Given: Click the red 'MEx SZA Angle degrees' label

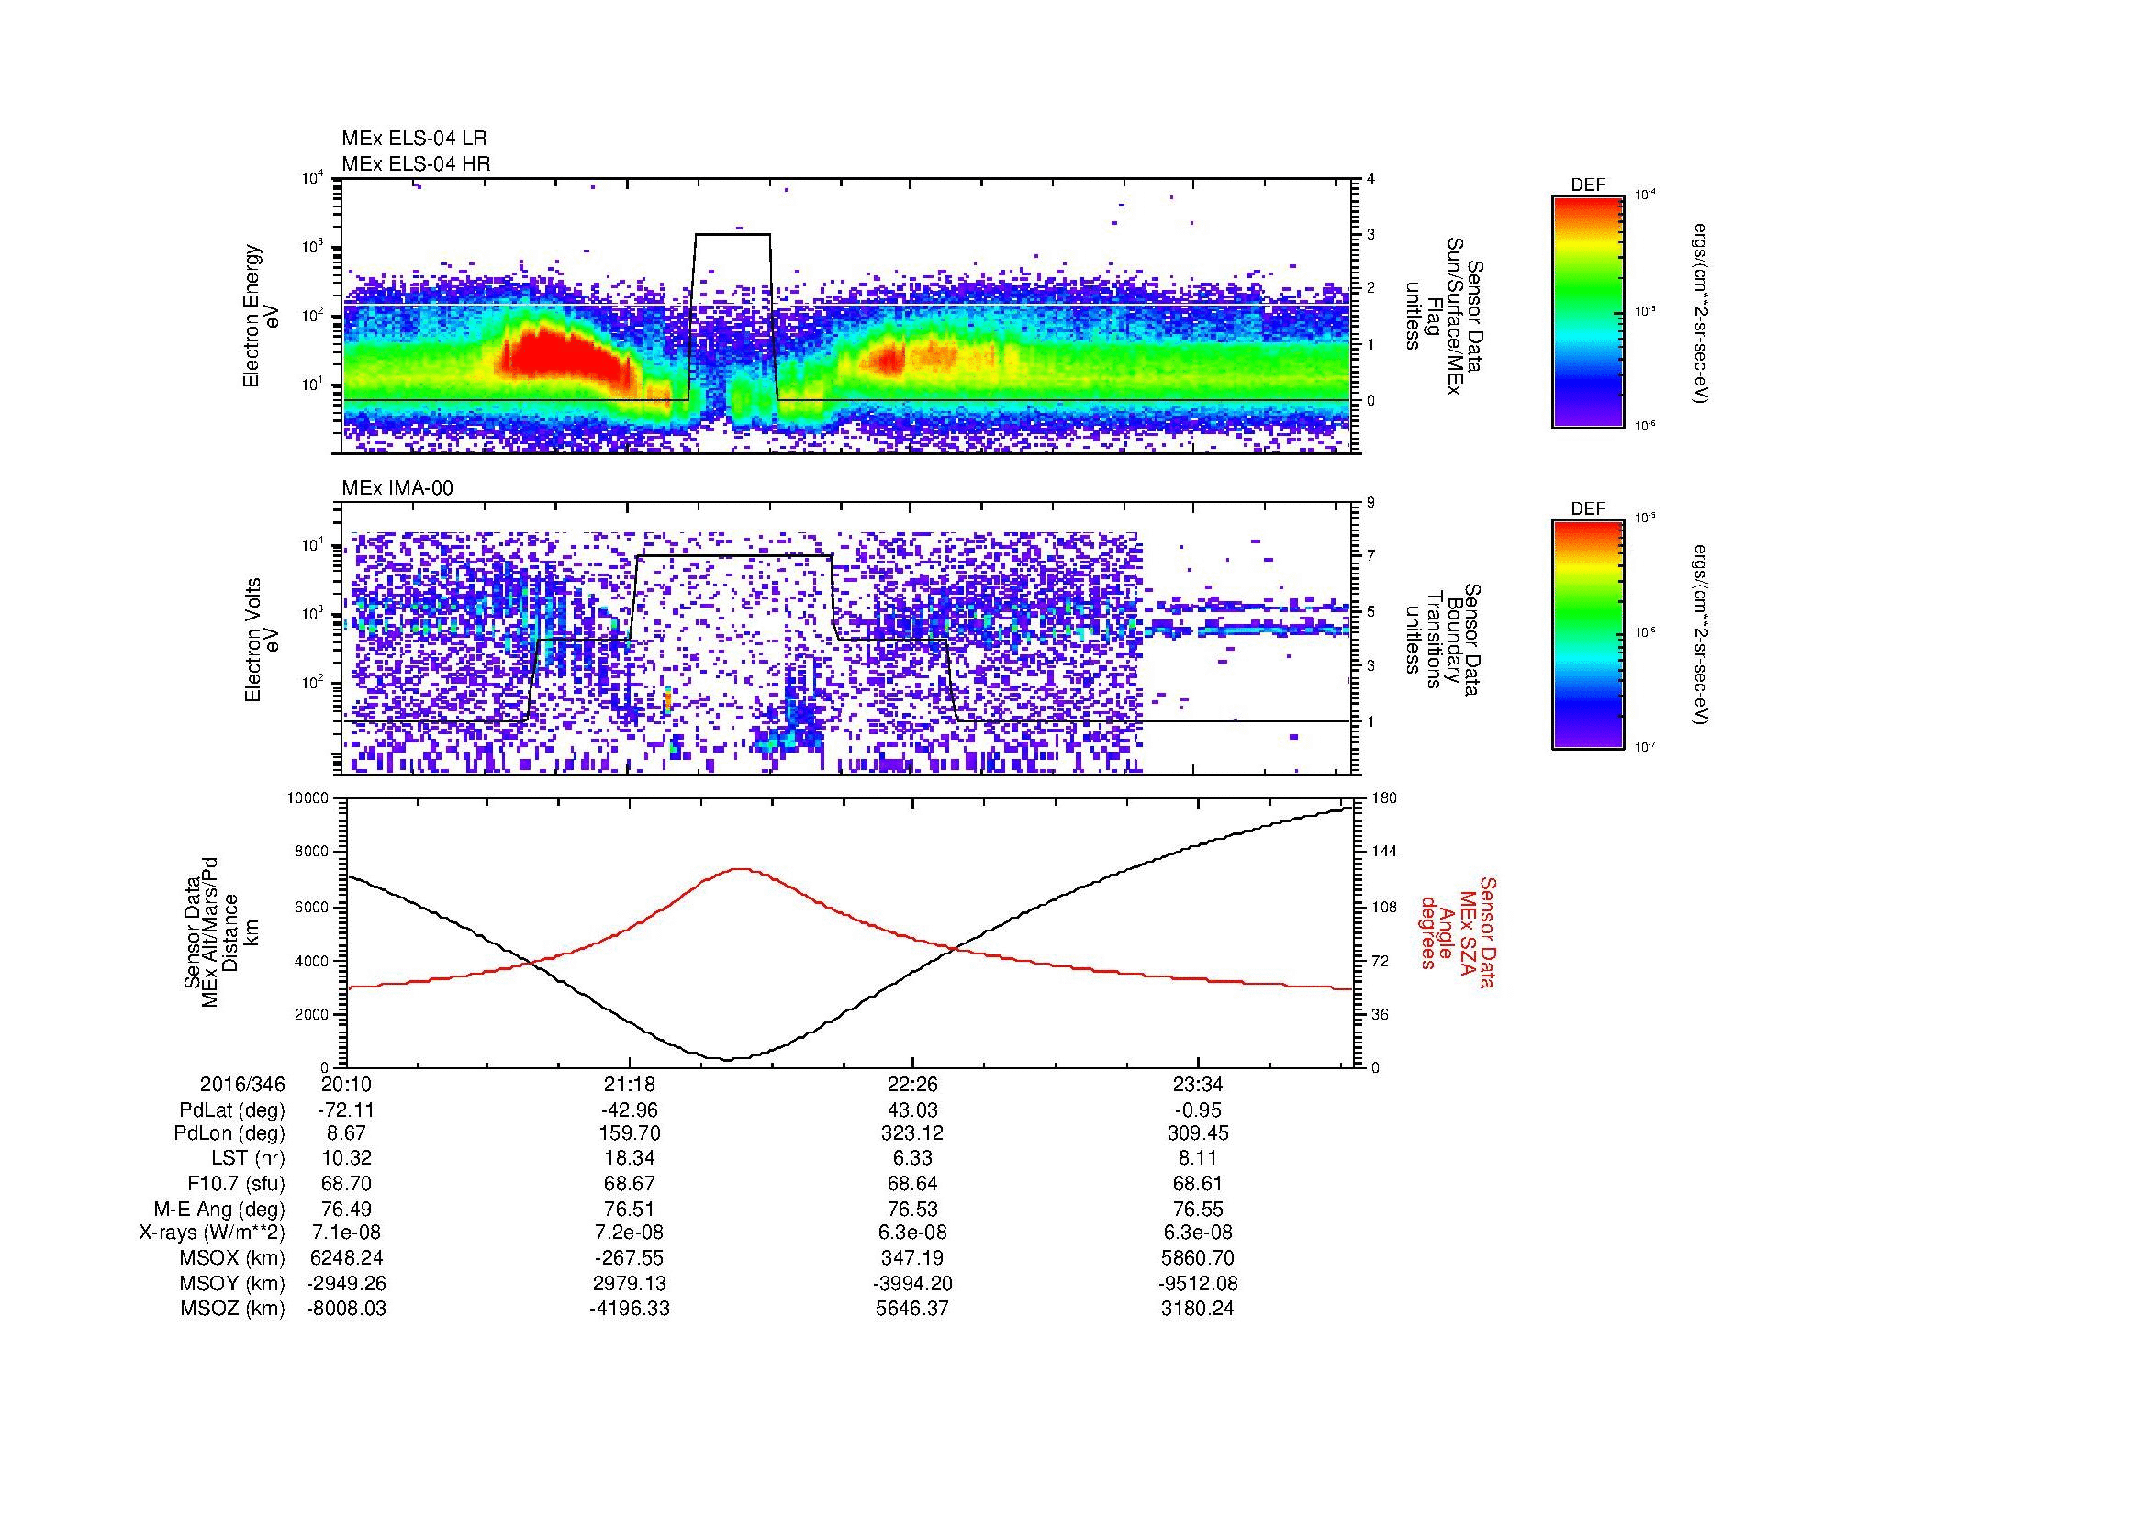Looking at the screenshot, I should [x=1458, y=931].
